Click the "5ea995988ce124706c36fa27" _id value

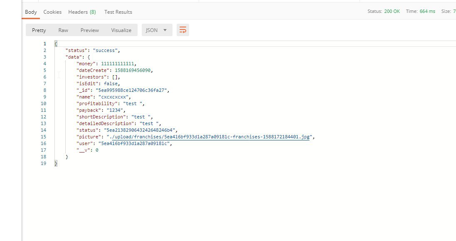(x=131, y=90)
